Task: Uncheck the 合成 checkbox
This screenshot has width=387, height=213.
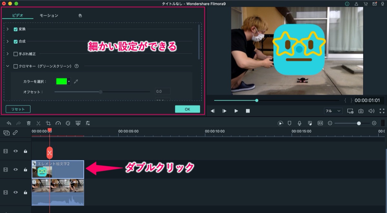Action: click(15, 42)
